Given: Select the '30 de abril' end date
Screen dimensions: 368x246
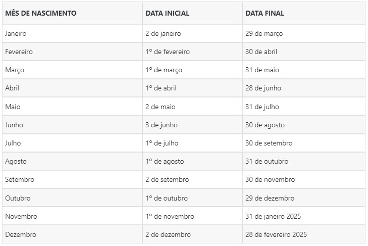Looking at the screenshot, I should tap(261, 52).
